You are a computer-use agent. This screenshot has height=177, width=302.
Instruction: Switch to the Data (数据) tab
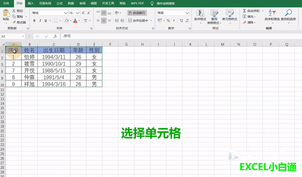point(71,3)
